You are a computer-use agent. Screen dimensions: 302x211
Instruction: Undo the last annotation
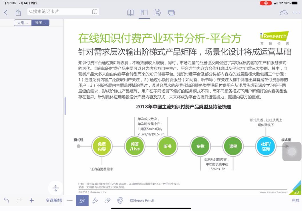coord(6,200)
